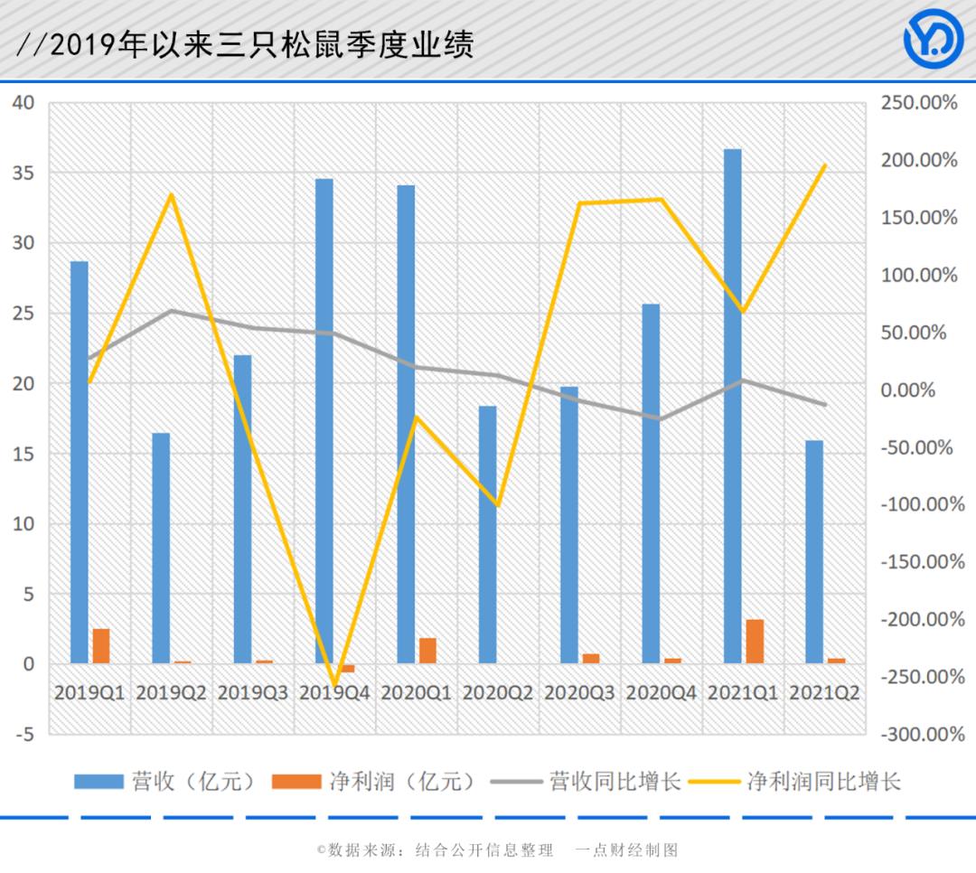Click the 2021Q1 blue revenue bar
The width and height of the screenshot is (976, 873).
point(733,406)
